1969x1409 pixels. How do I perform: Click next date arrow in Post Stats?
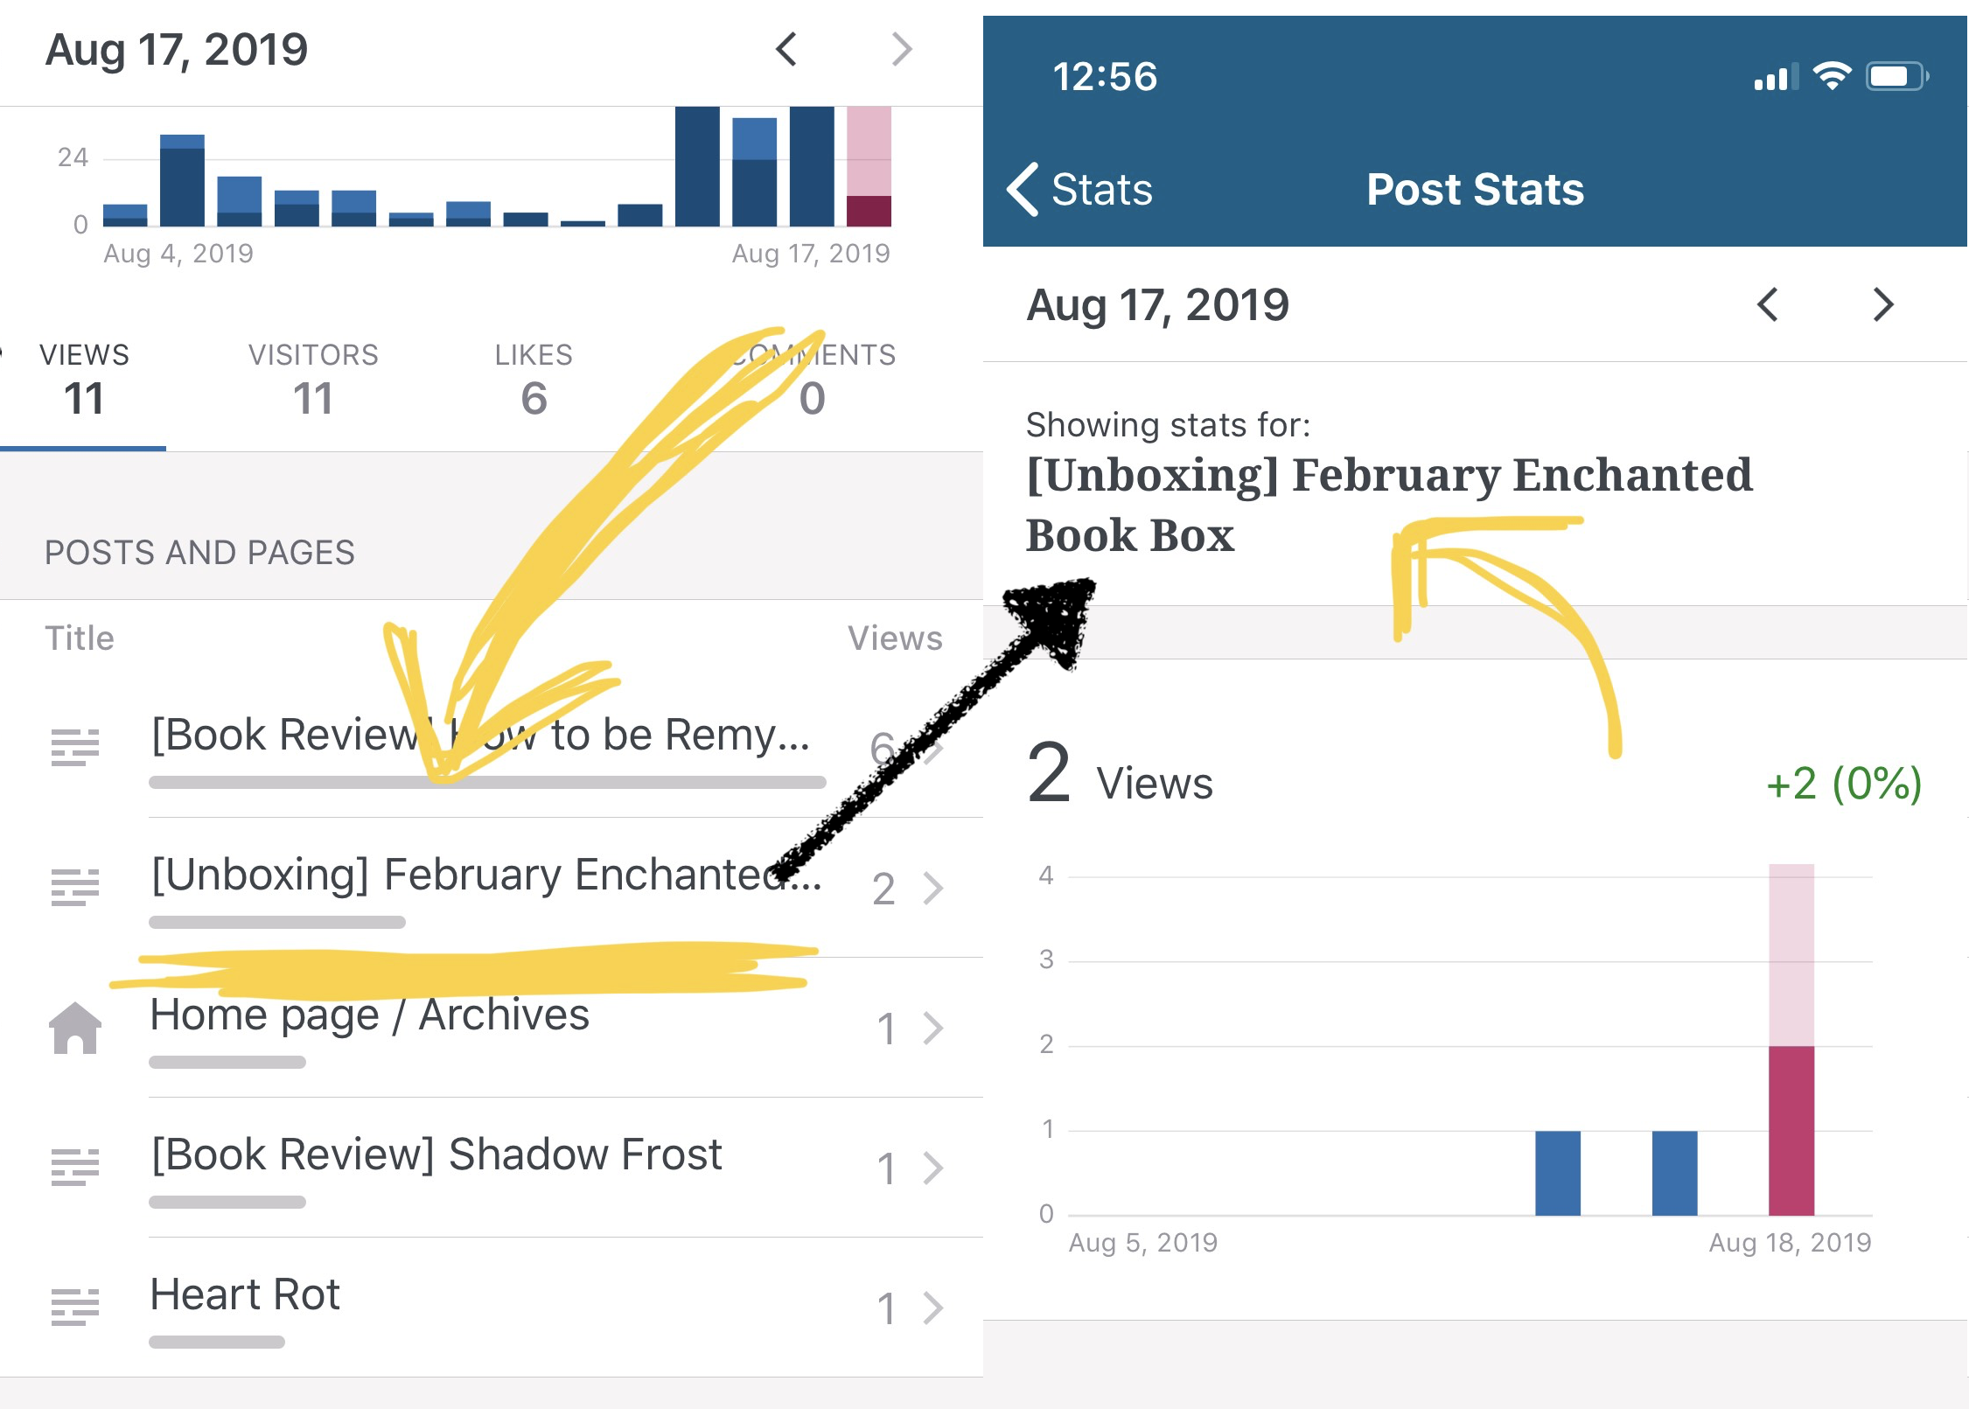tap(1882, 304)
